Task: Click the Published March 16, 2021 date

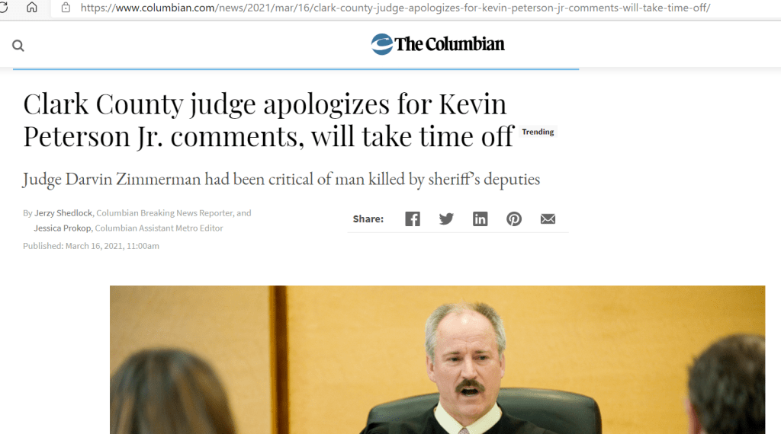Action: 92,246
